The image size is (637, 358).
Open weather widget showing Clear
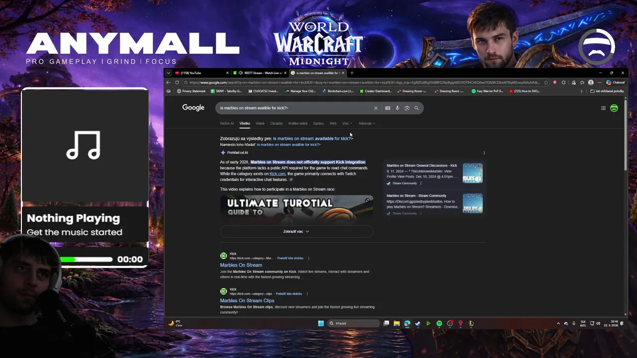point(176,323)
